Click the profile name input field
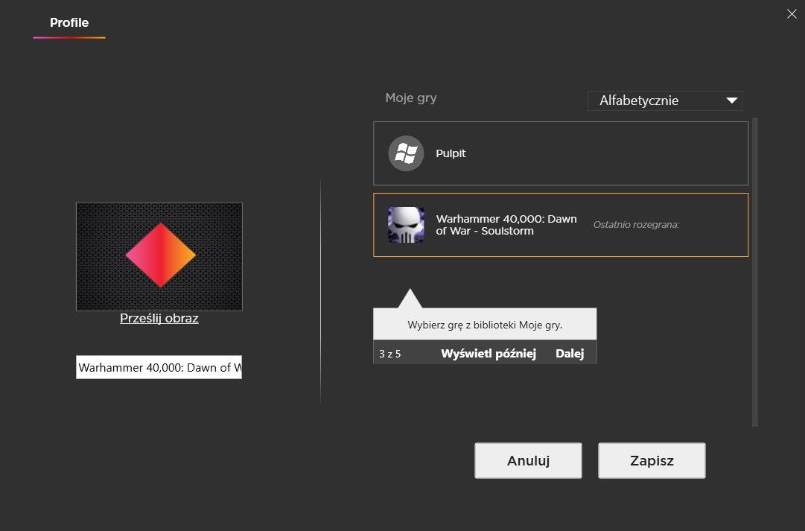805x531 pixels. coord(159,367)
